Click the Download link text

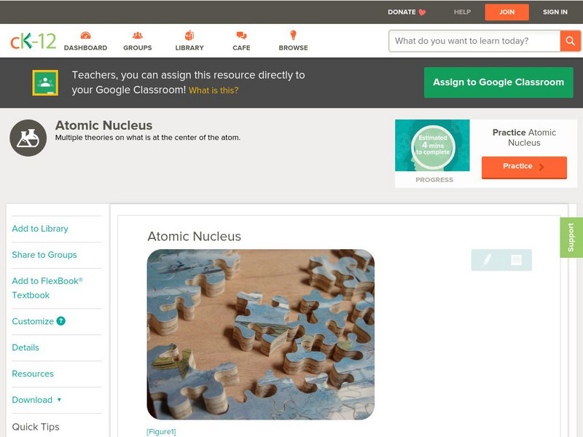(x=32, y=400)
